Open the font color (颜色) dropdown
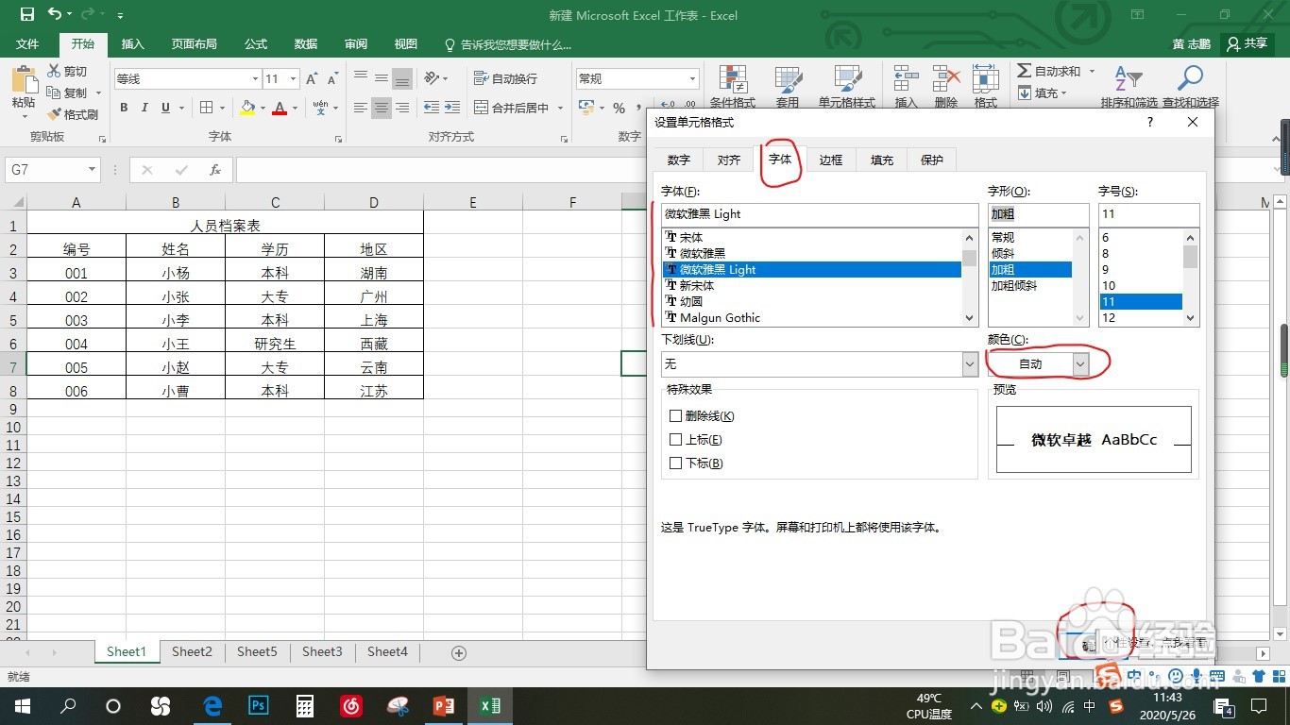Viewport: 1290px width, 725px height. [x=1080, y=363]
